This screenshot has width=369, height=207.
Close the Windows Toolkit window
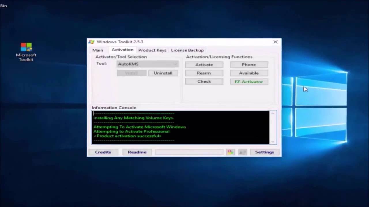click(x=275, y=42)
